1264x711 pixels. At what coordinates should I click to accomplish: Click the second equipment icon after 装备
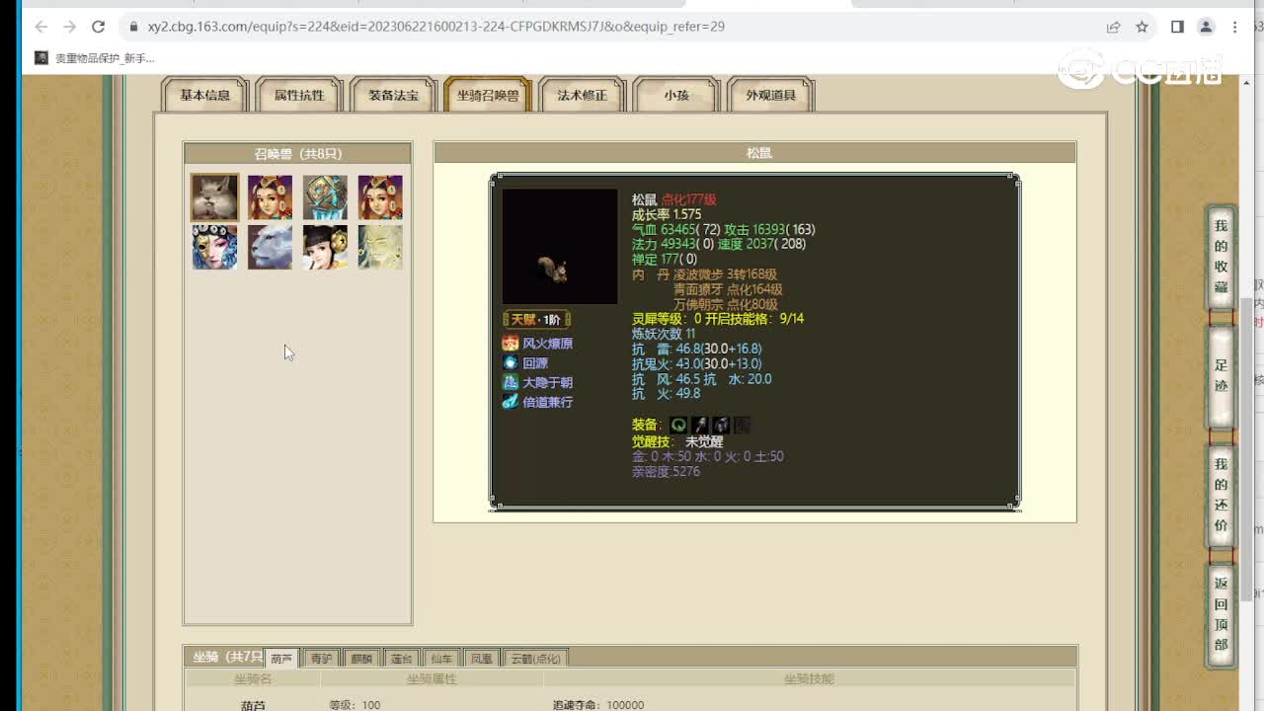(x=699, y=425)
